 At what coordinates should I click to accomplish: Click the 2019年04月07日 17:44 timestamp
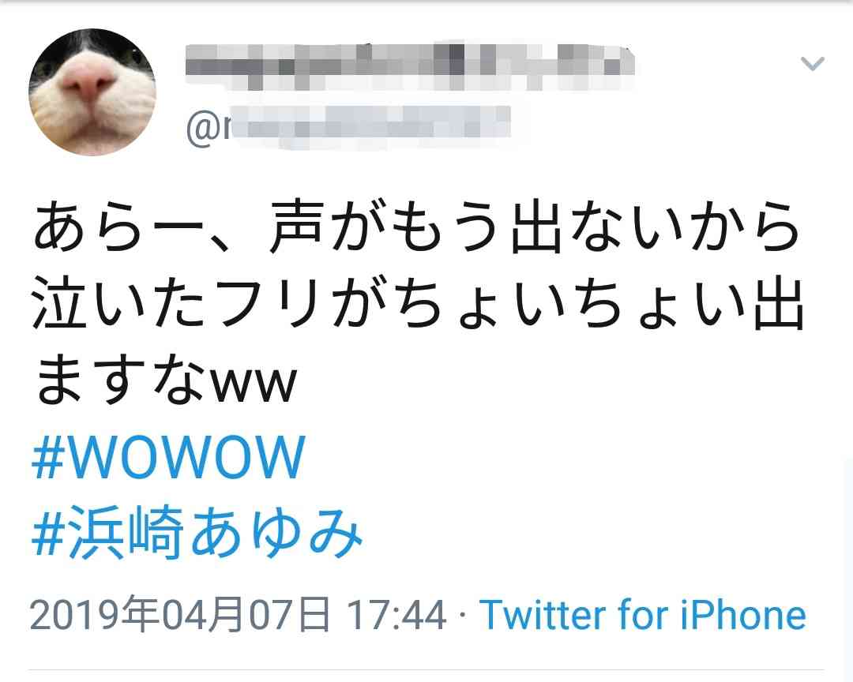[x=238, y=615]
